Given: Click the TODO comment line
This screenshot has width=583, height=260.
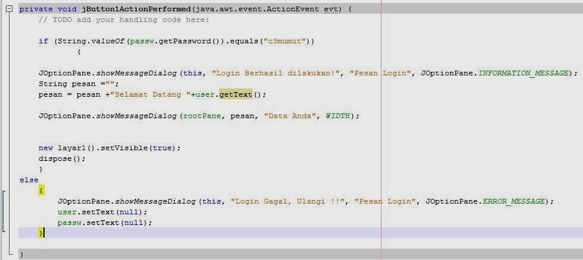Looking at the screenshot, I should (124, 20).
